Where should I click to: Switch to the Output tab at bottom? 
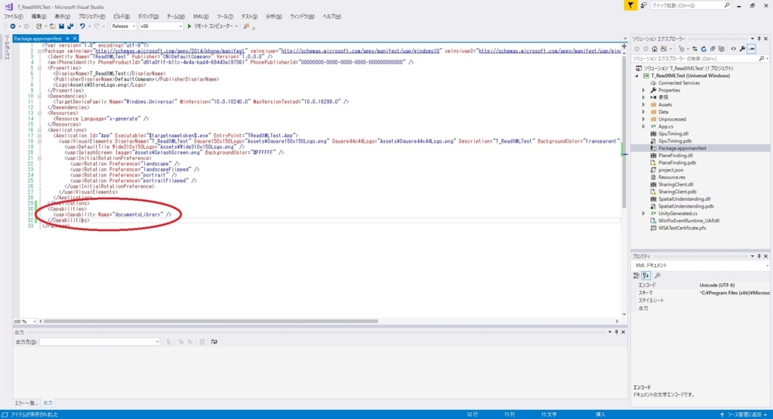[x=48, y=402]
